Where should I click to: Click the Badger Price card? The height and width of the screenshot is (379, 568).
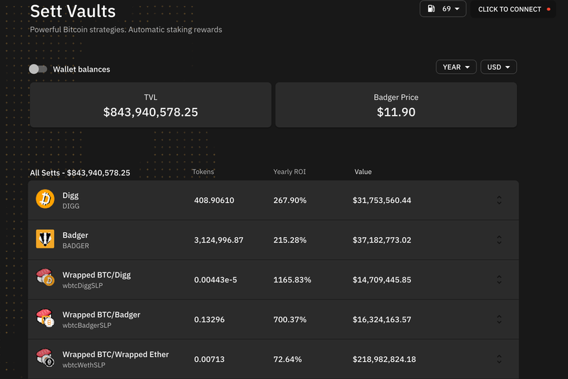pos(396,105)
